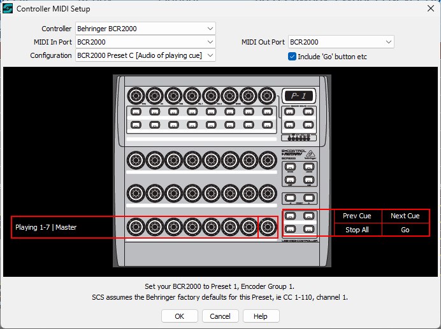This screenshot has height=329, width=441.
Task: Click the 'Set your BCR2000 to Preset 1' instruction
Action: pos(219,286)
